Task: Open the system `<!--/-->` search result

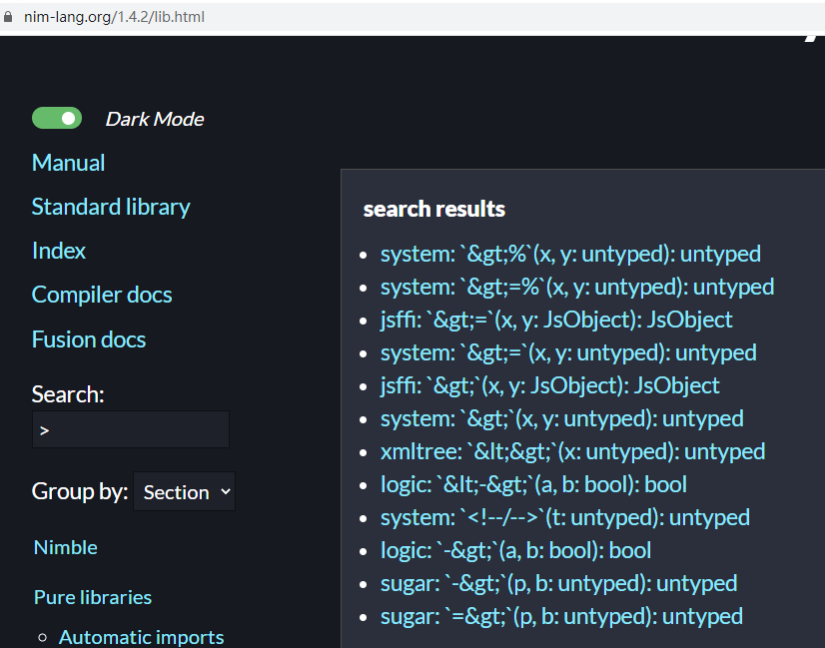Action: [564, 517]
